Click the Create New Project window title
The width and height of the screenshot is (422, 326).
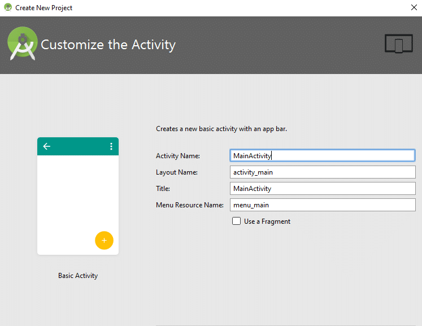[44, 8]
